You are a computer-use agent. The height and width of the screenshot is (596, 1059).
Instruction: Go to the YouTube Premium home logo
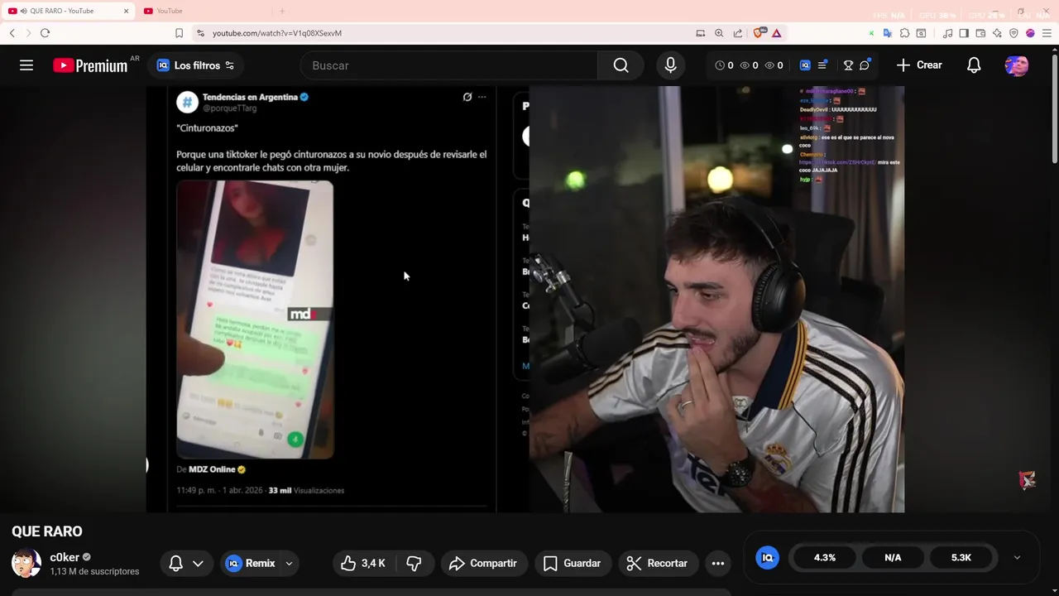coord(90,65)
